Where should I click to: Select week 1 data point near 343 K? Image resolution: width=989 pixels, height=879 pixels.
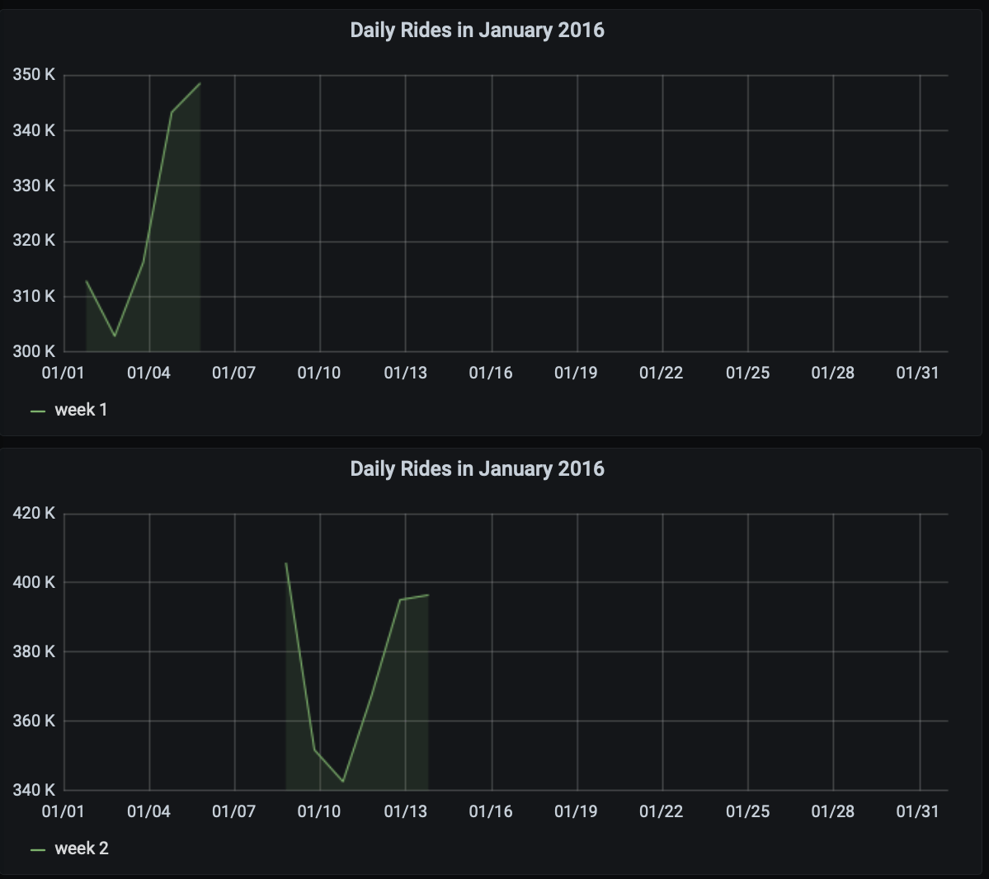(172, 112)
